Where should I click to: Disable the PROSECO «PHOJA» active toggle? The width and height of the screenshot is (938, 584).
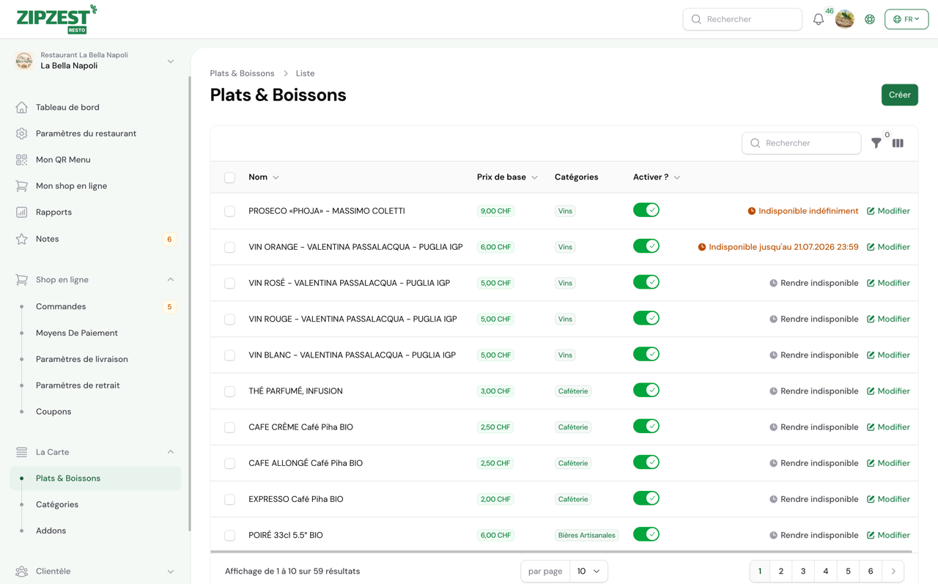point(646,210)
